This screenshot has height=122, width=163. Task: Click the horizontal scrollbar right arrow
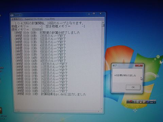point(98,111)
